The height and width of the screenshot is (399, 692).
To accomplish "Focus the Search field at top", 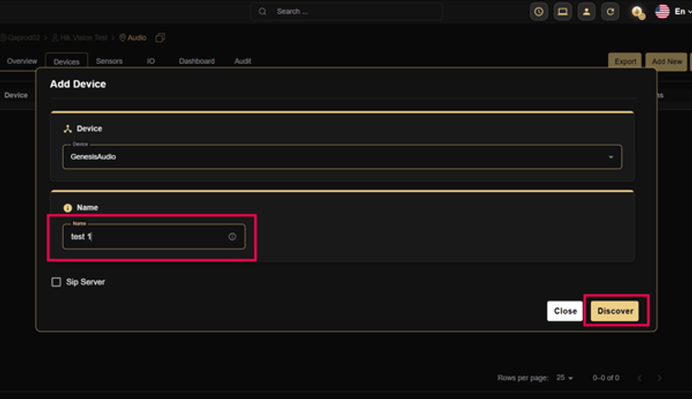I will coord(347,11).
